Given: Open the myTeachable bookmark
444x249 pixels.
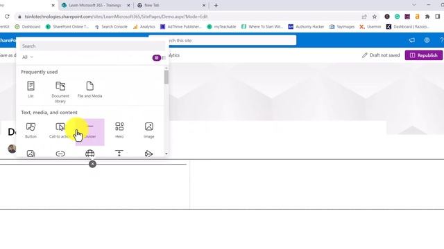Looking at the screenshot, I should [221, 26].
